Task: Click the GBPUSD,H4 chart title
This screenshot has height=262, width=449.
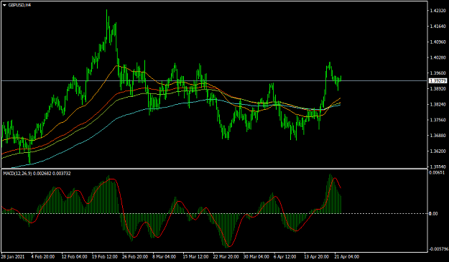Action: pyautogui.click(x=19, y=5)
